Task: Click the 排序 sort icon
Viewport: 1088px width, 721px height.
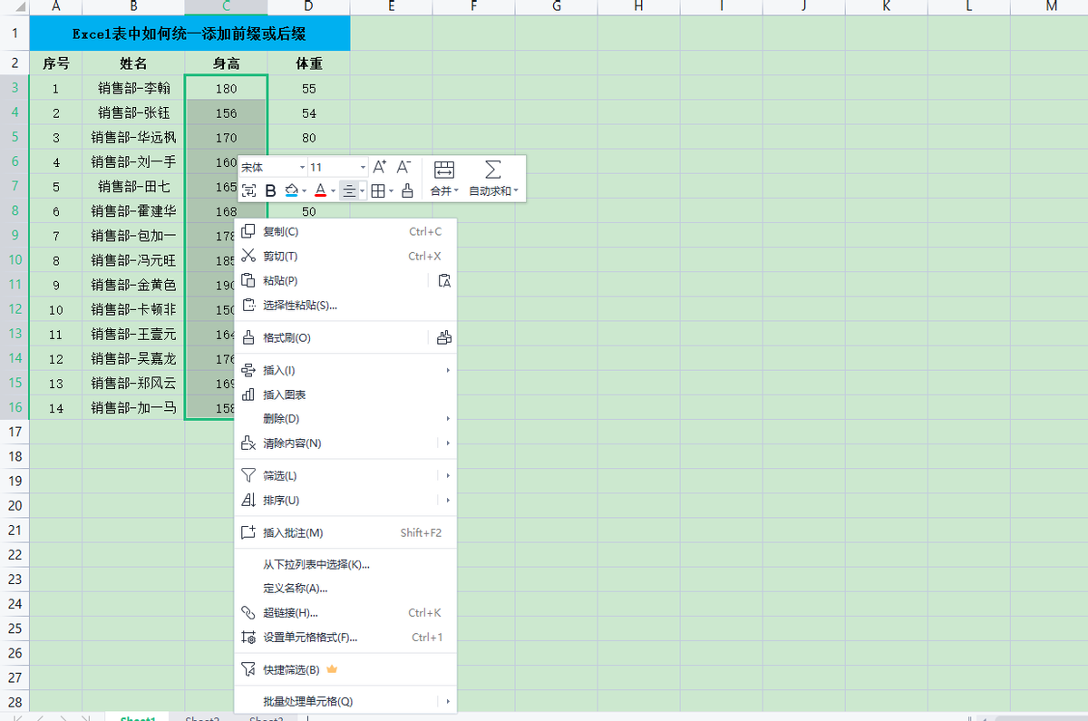Action: tap(248, 500)
